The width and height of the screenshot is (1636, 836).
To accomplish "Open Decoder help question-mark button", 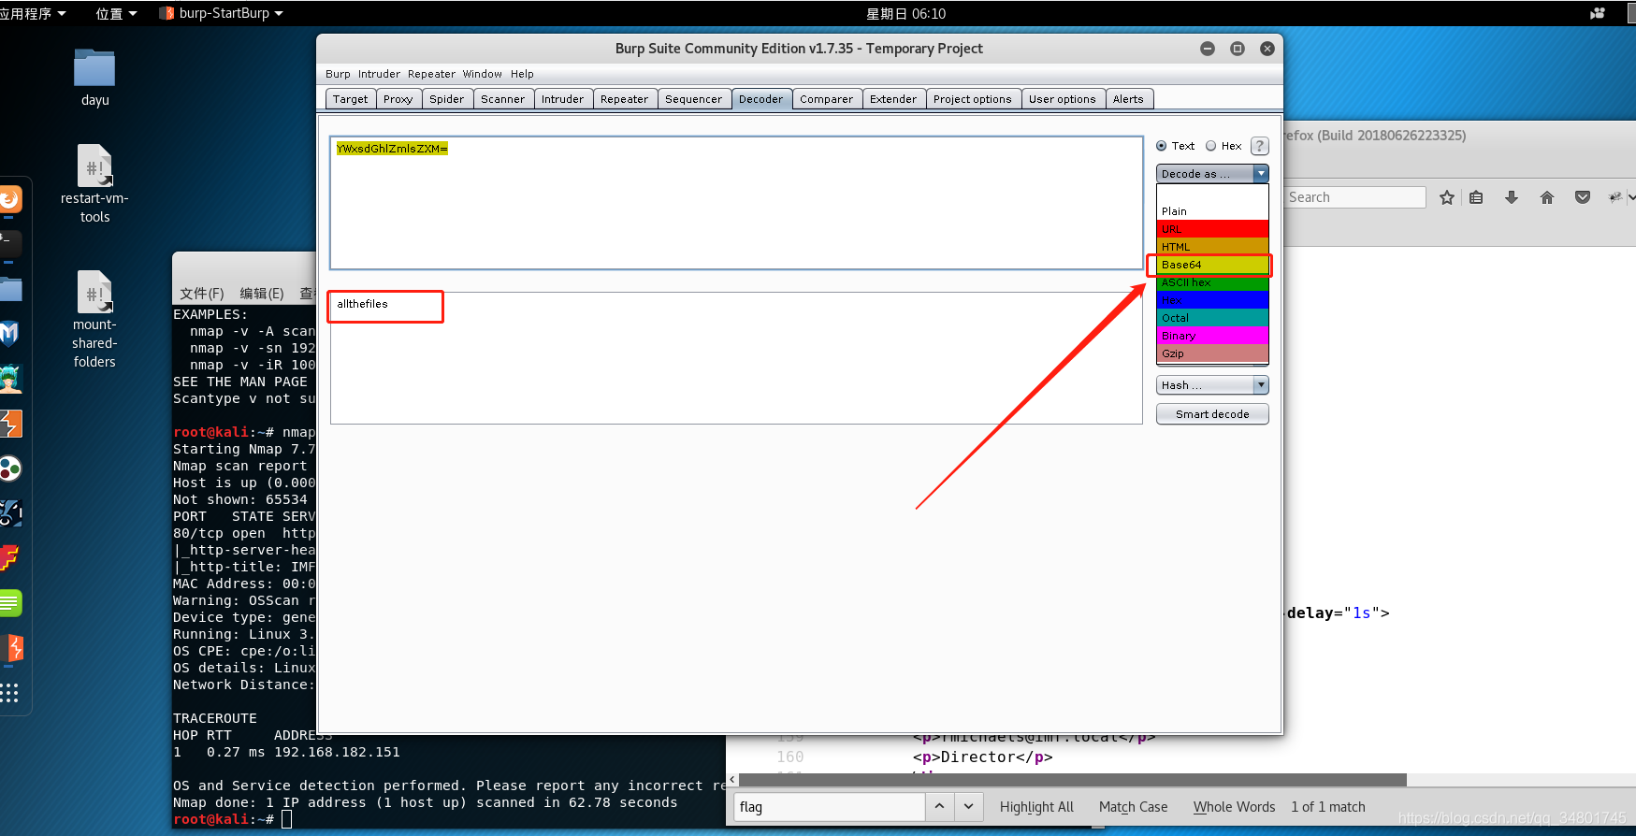I will (1260, 146).
